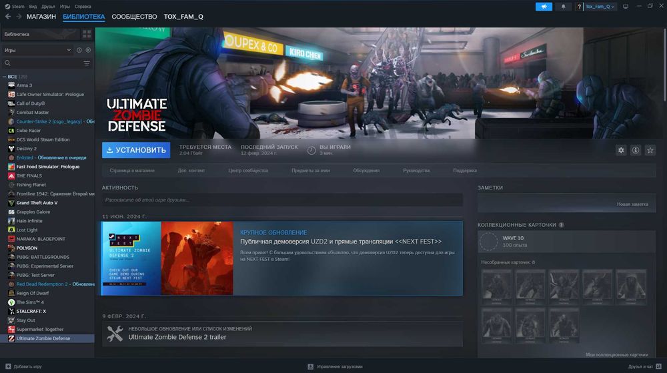667x373 pixels.
Task: Click the main page vertical scrollbar
Action: pos(664,64)
